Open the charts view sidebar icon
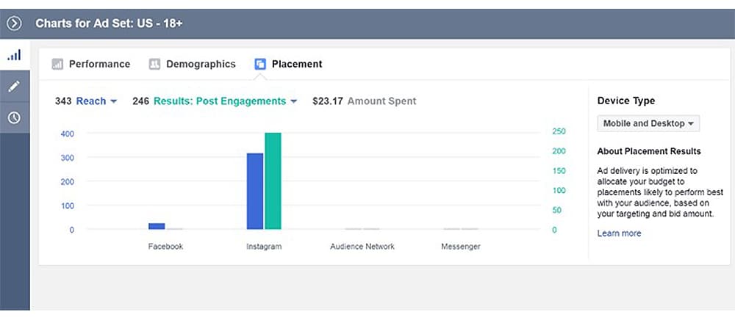The width and height of the screenshot is (735, 320). pyautogui.click(x=14, y=55)
